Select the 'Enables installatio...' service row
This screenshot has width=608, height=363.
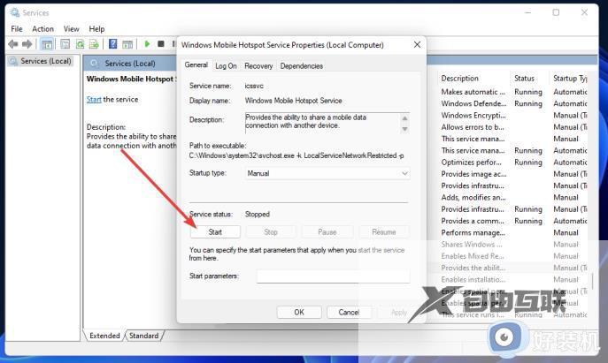coord(513,279)
